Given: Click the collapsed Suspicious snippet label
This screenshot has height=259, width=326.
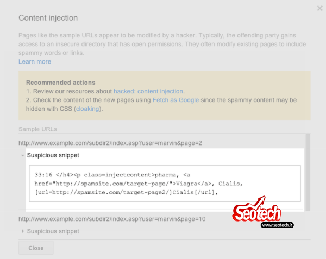Looking at the screenshot, I should (53, 231).
